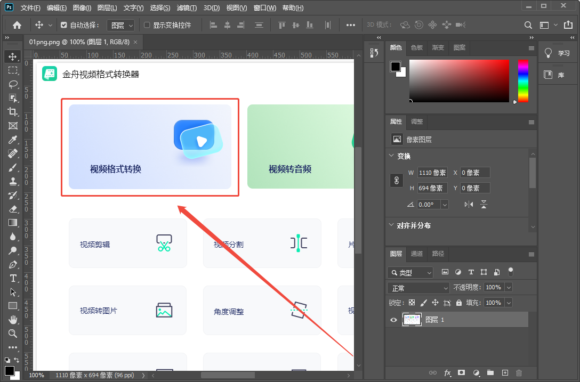Viewport: 580px width, 382px height.
Task: Delete layer with trash icon
Action: [x=519, y=373]
